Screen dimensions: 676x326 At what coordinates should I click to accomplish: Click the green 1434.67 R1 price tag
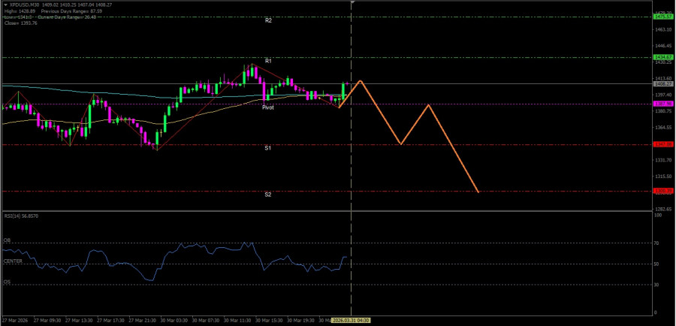[x=662, y=57]
